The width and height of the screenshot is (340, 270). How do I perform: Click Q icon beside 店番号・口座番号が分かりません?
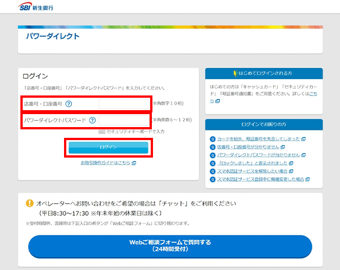212,147
